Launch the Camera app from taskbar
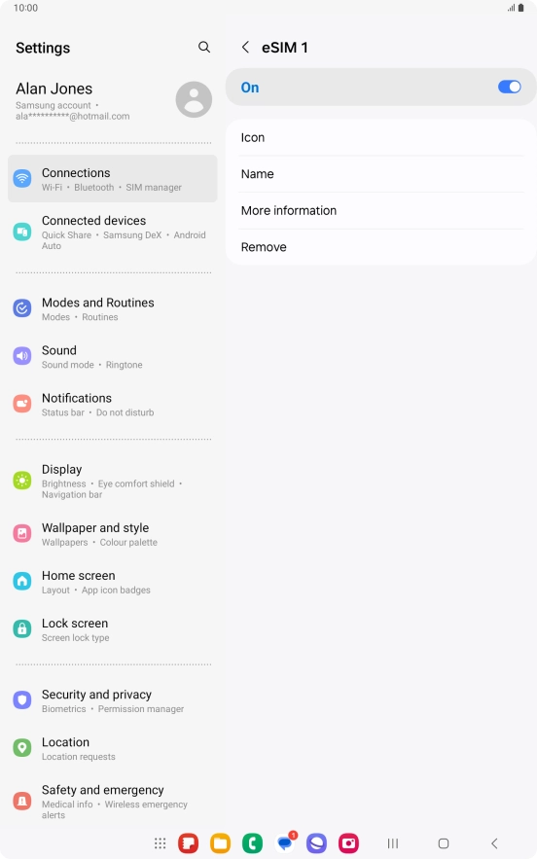This screenshot has height=859, width=537. tap(348, 843)
